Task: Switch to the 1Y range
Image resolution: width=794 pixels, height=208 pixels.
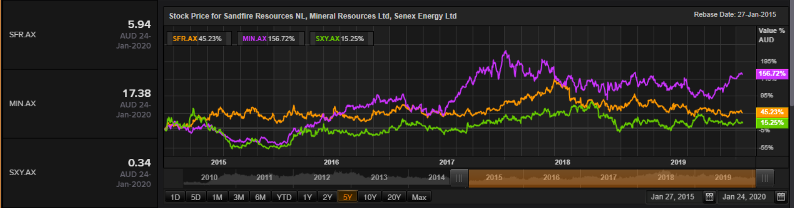Action: coord(307,197)
